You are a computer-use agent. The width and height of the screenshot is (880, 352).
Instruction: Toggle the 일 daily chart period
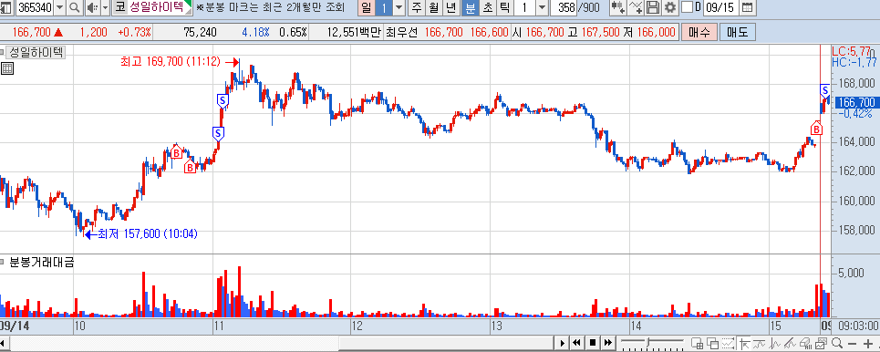tap(367, 7)
